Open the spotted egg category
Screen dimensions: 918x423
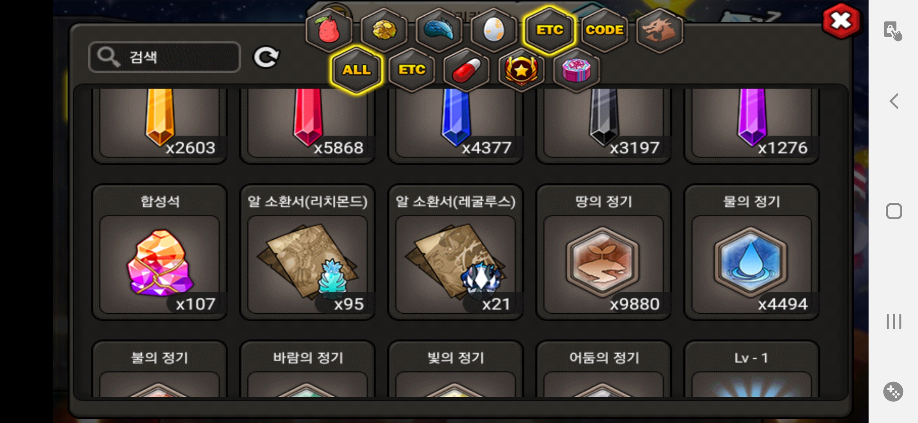tap(494, 30)
